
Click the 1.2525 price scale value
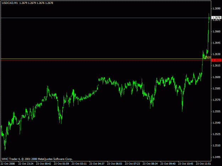tap(216, 134)
